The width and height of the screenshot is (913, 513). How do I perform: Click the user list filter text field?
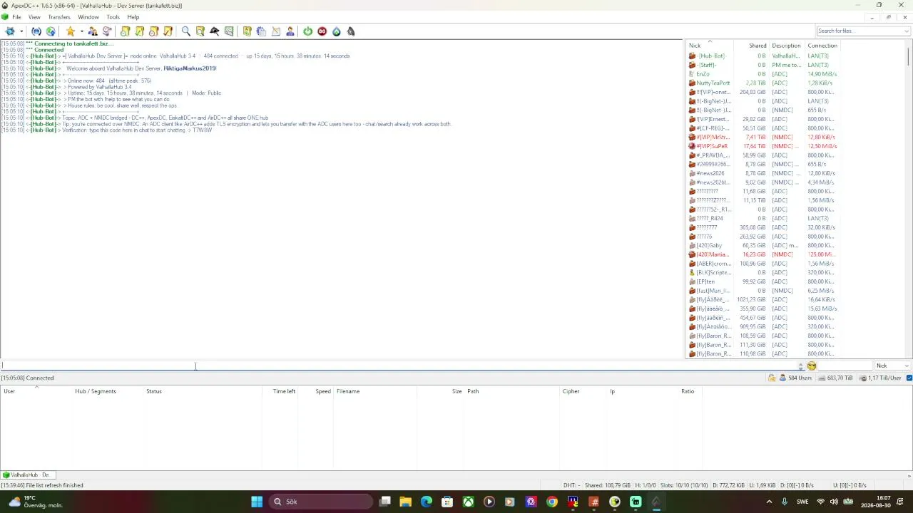pyautogui.click(x=845, y=366)
